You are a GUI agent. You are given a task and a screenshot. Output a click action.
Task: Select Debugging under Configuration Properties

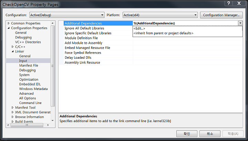click(23, 37)
